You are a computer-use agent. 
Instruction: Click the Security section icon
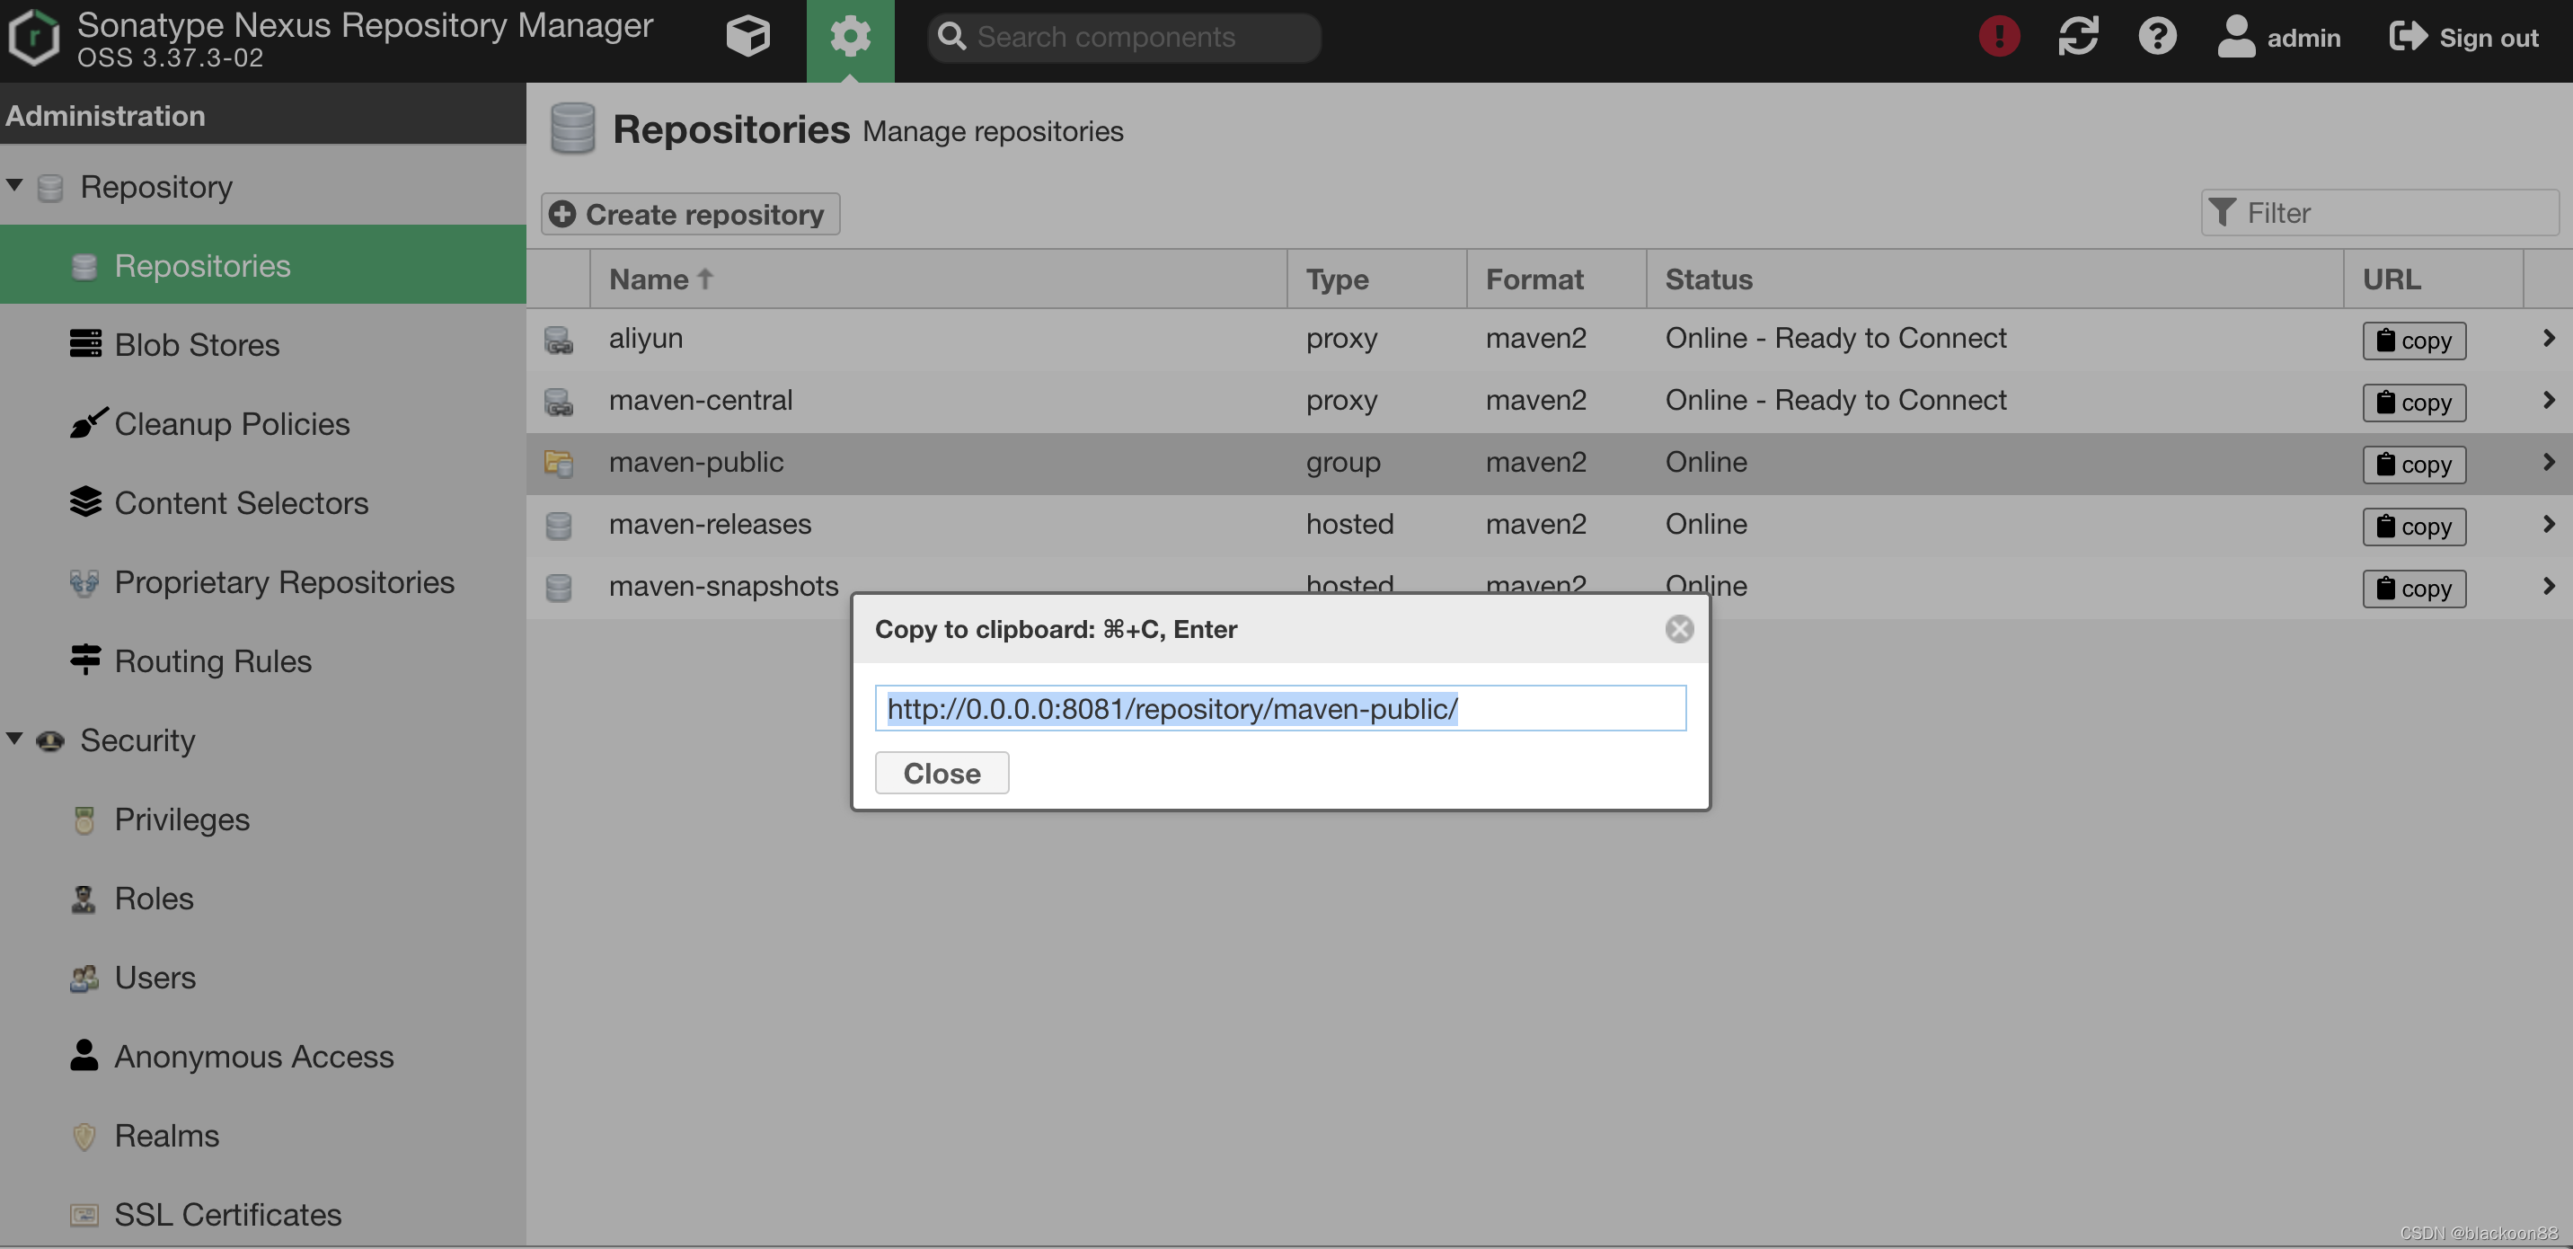point(50,740)
